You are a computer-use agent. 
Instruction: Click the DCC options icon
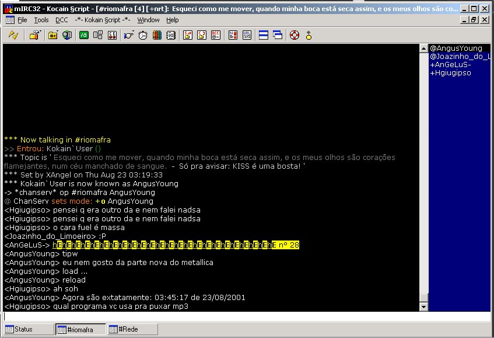tap(216, 35)
